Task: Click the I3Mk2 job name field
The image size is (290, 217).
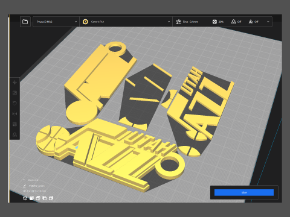Action: pos(37,186)
